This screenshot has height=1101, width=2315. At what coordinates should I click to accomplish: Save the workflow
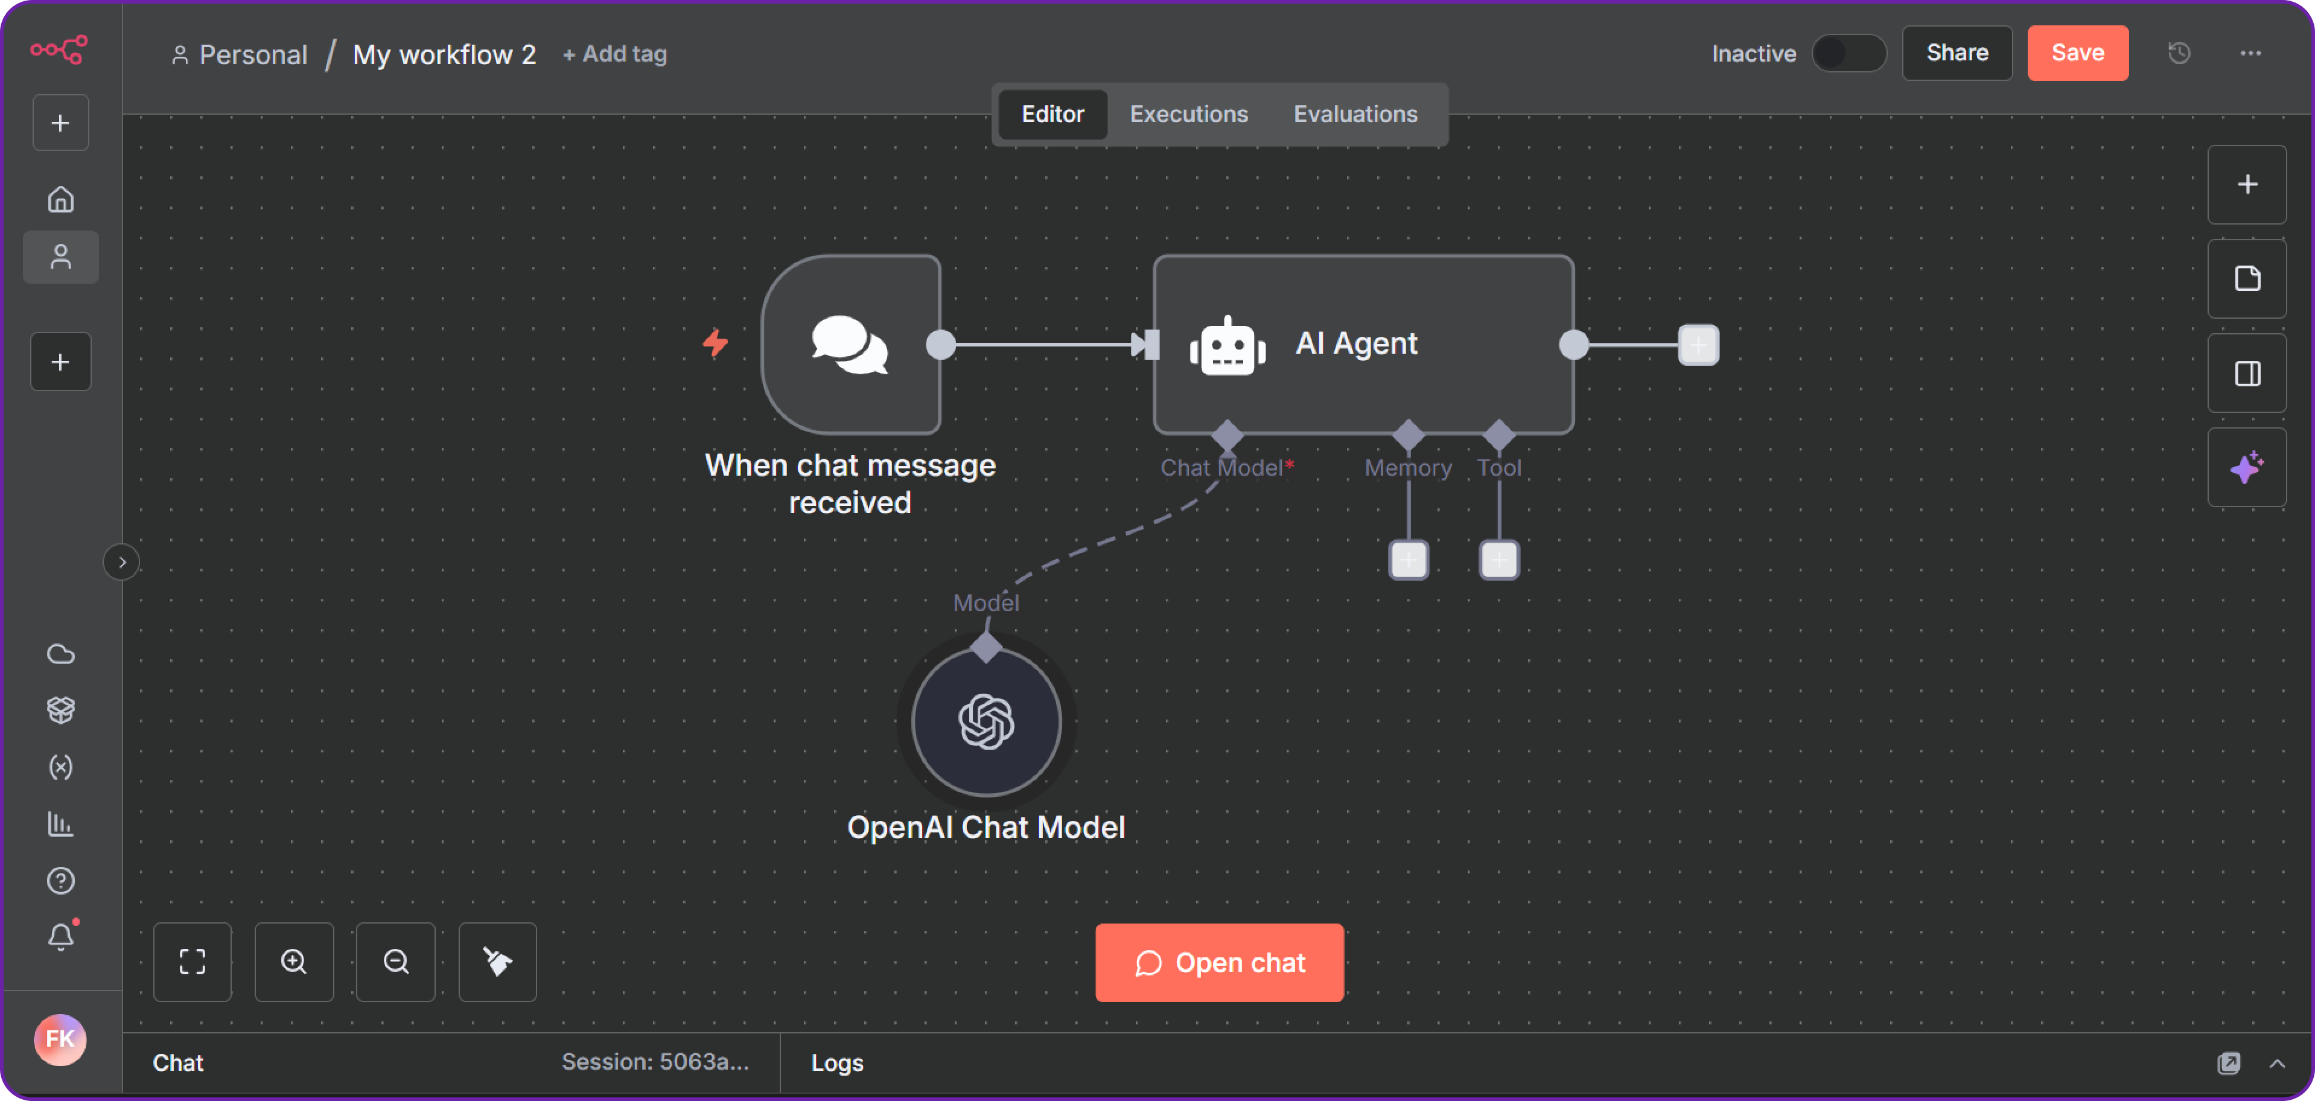coord(2077,53)
